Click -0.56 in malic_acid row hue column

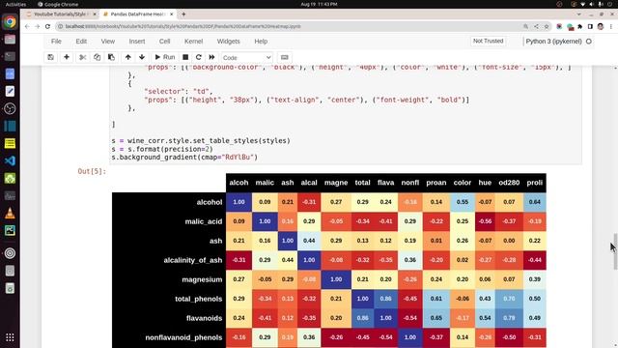click(485, 221)
